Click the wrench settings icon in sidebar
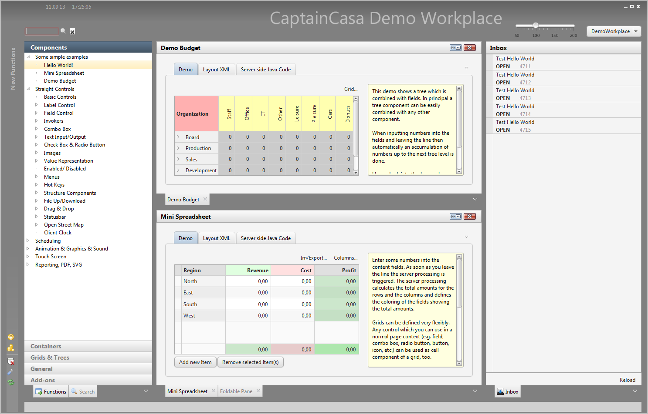648x414 pixels. click(11, 372)
